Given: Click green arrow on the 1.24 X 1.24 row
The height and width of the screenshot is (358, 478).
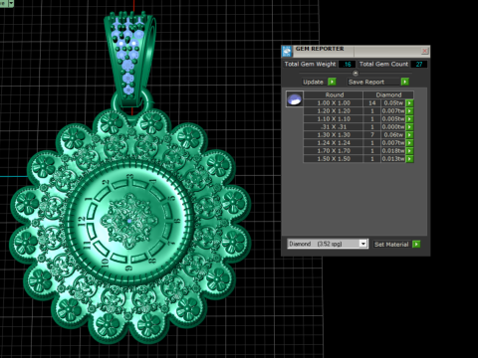Looking at the screenshot, I should [x=409, y=143].
